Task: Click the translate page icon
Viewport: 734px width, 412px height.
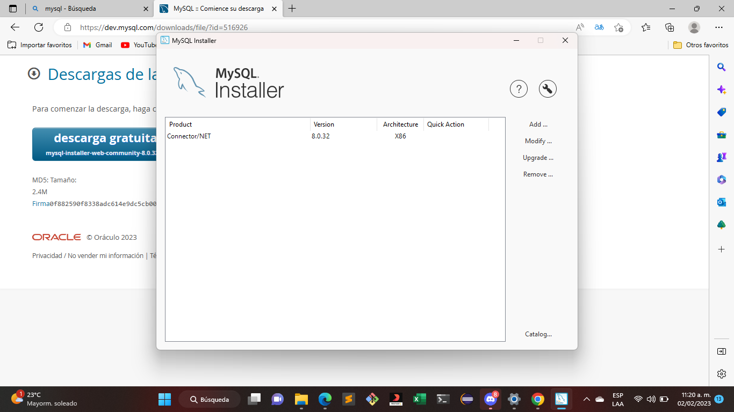Action: click(x=599, y=27)
